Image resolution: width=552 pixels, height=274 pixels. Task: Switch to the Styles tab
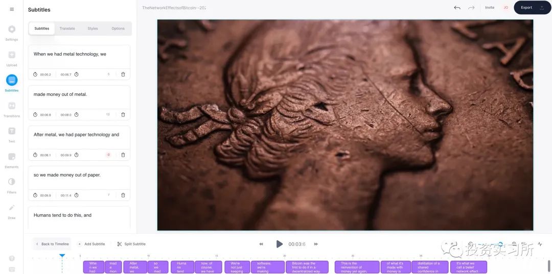pyautogui.click(x=93, y=29)
